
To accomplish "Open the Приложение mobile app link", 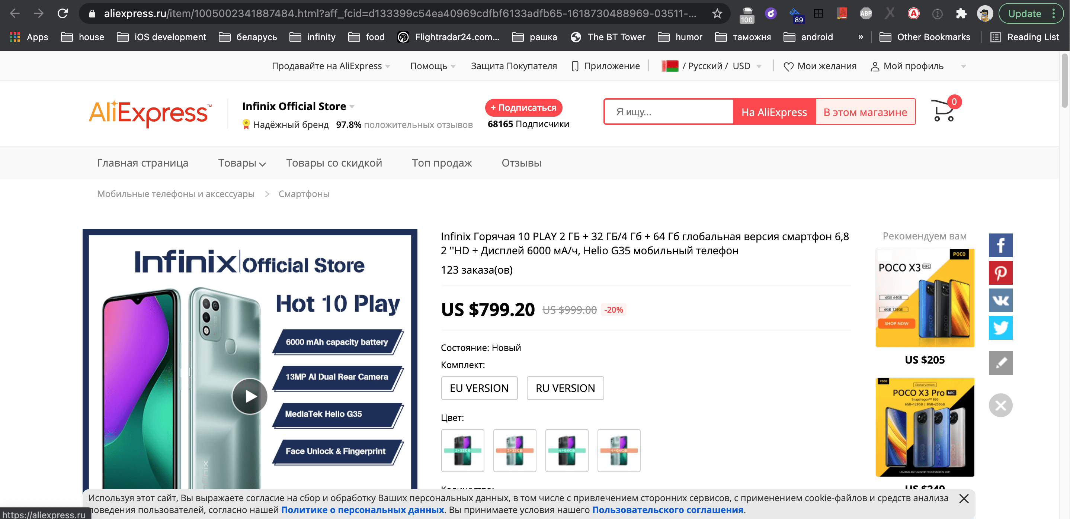I will [606, 66].
